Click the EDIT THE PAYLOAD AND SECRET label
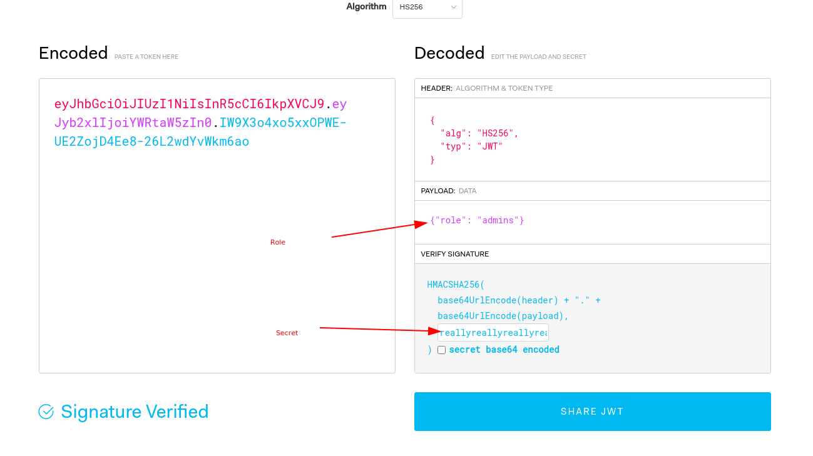 click(x=538, y=56)
